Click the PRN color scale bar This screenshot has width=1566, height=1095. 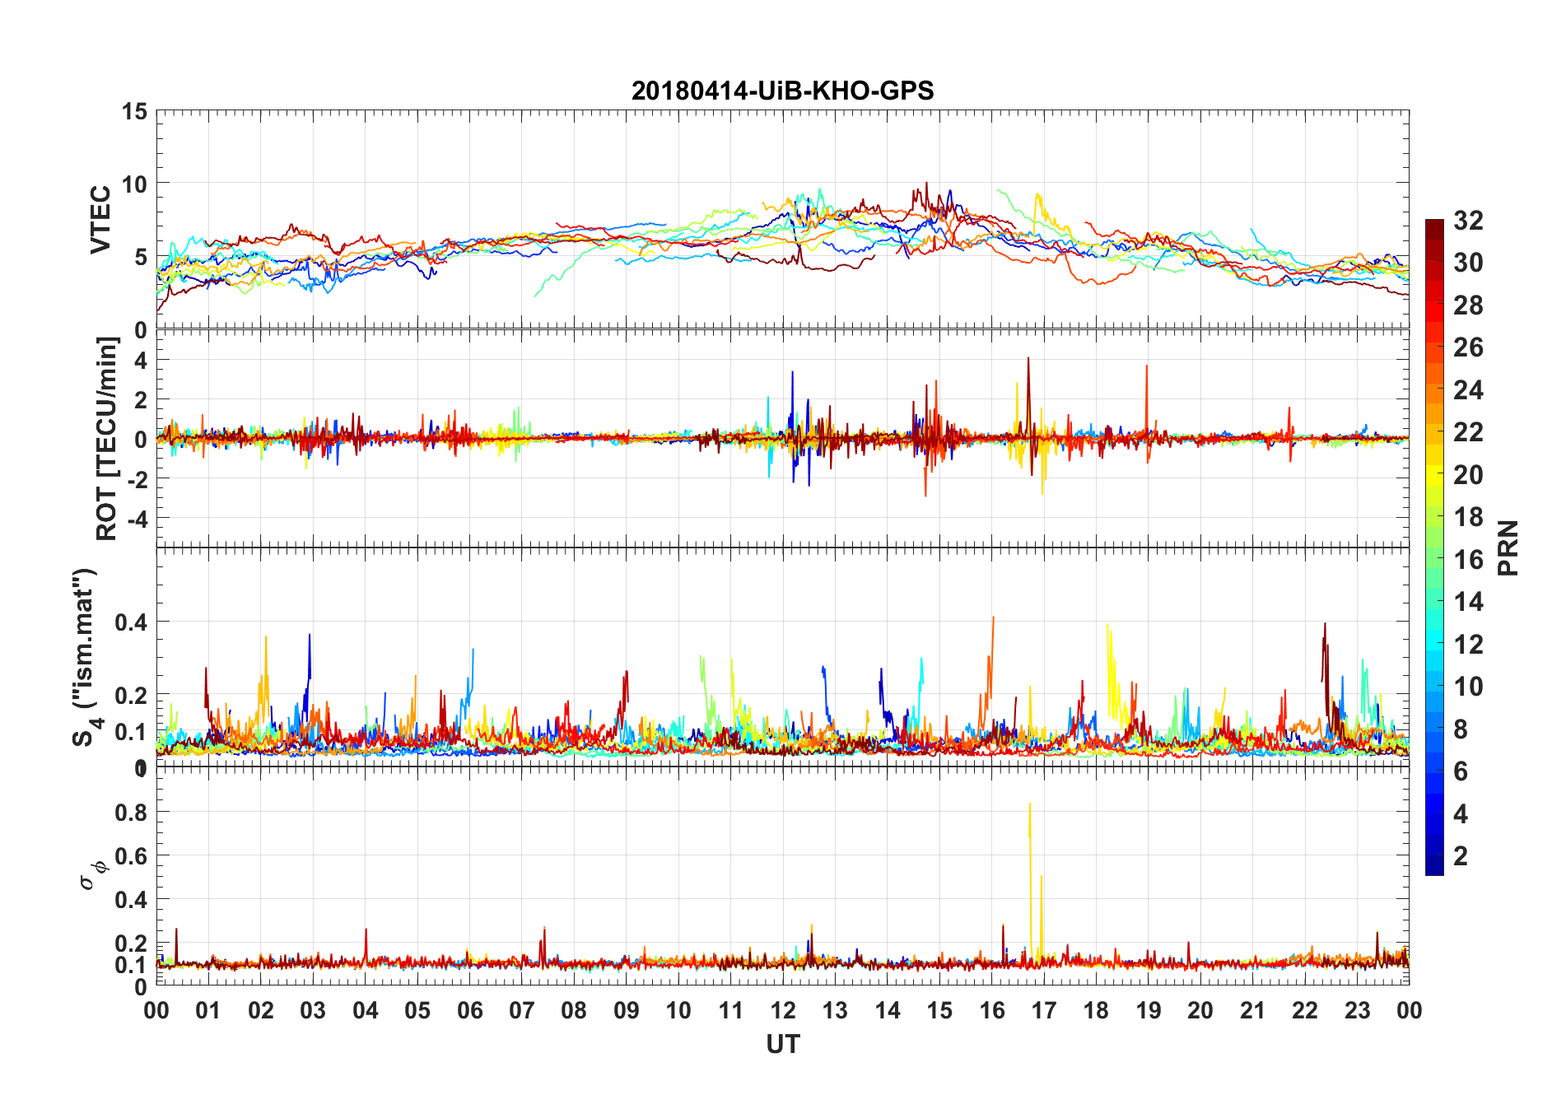1434,547
